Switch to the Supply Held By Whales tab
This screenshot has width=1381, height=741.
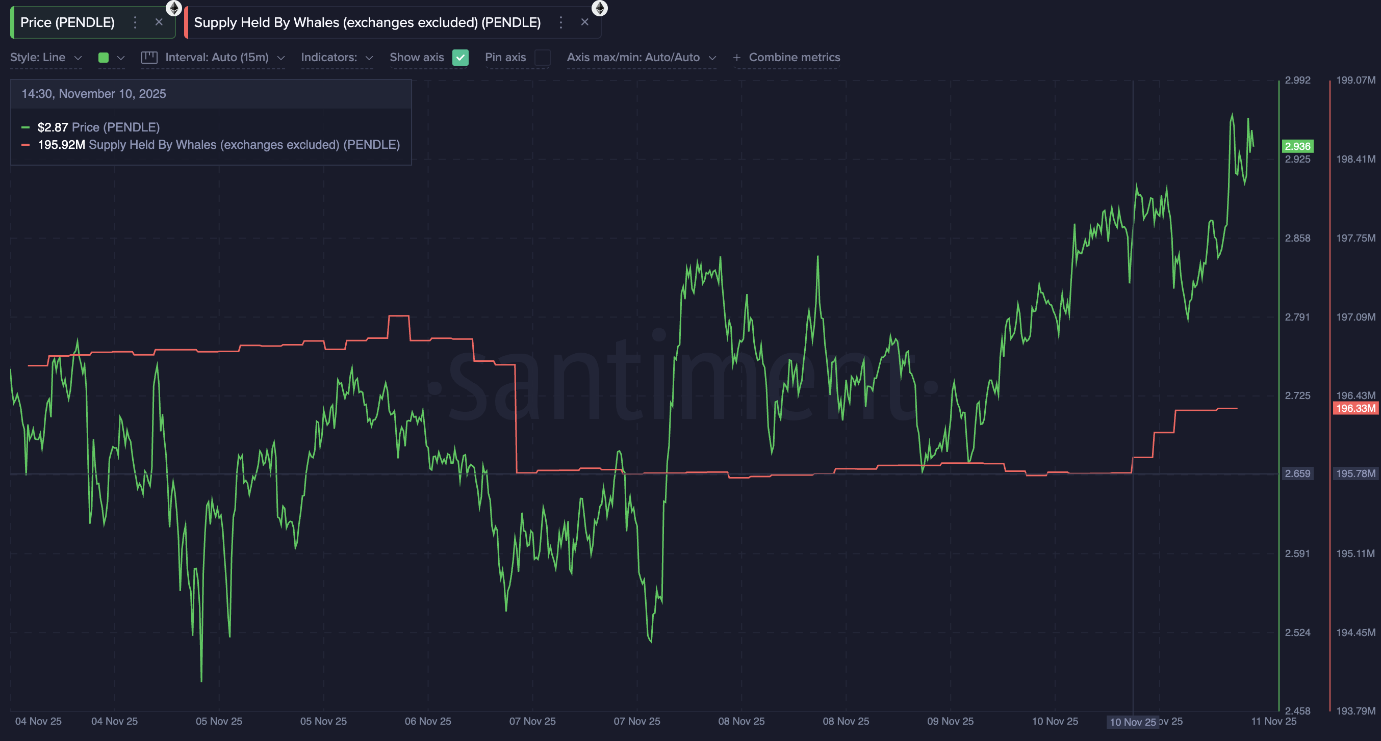coord(367,22)
